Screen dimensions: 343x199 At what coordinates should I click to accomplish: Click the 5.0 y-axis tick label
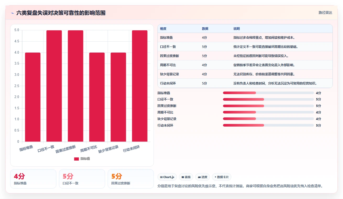click(17, 30)
